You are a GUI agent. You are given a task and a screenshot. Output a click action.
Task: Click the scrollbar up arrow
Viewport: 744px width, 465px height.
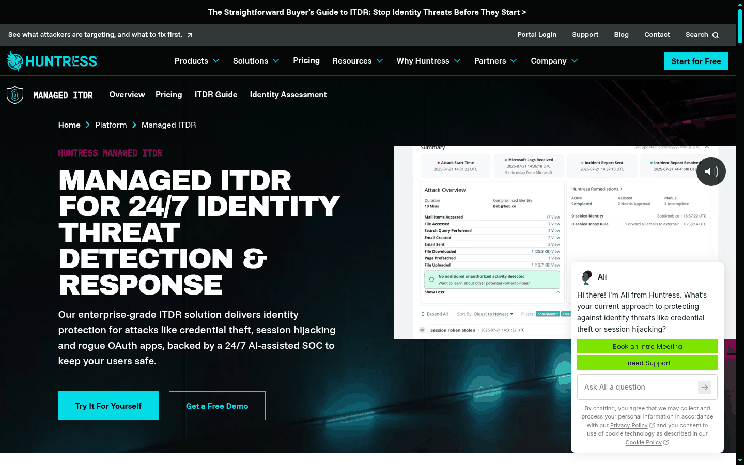(x=740, y=4)
